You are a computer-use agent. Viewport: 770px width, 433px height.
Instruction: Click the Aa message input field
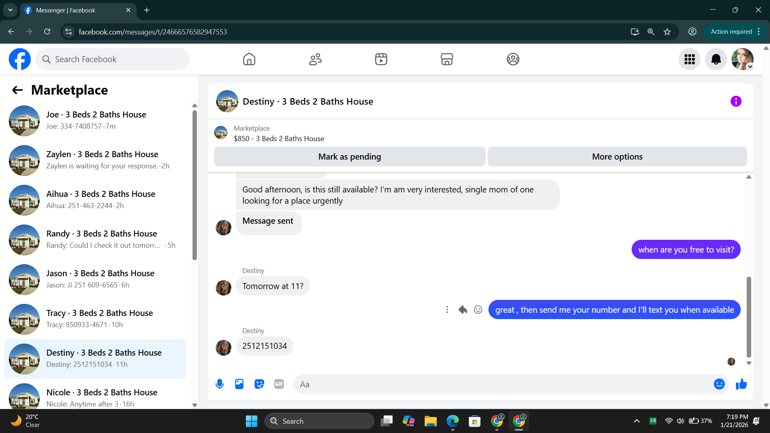(501, 384)
